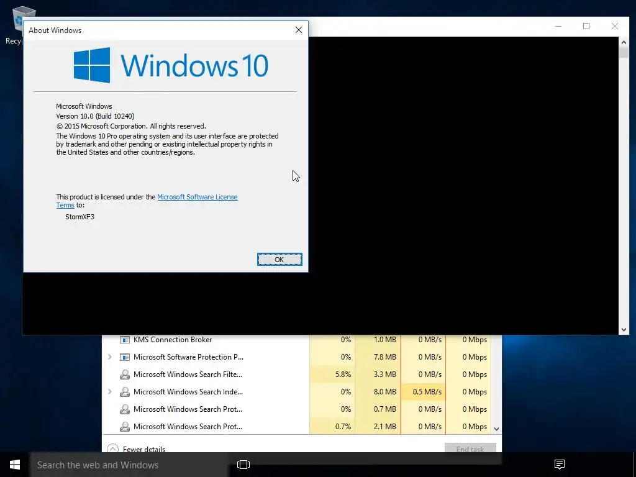Click Microsoft Windows Search Inde... icon
Screen dimensions: 636x477
point(124,392)
